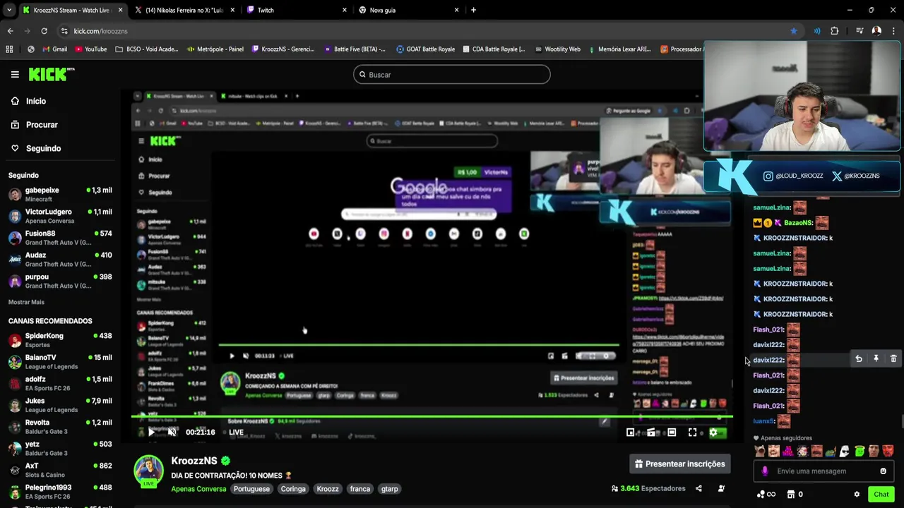Screen dimensions: 904x508
Task: Click Presentear inscrições button
Action: pyautogui.click(x=679, y=464)
